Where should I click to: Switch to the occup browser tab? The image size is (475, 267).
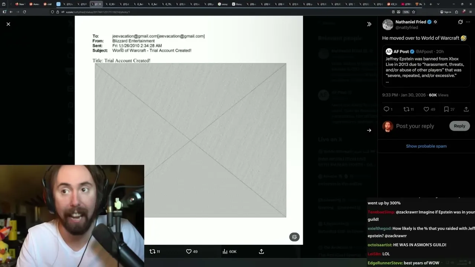(x=223, y=4)
